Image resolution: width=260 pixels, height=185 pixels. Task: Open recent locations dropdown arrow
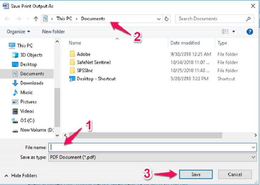(28, 19)
